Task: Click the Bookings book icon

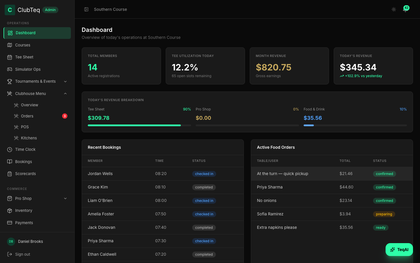Action: click(x=10, y=162)
